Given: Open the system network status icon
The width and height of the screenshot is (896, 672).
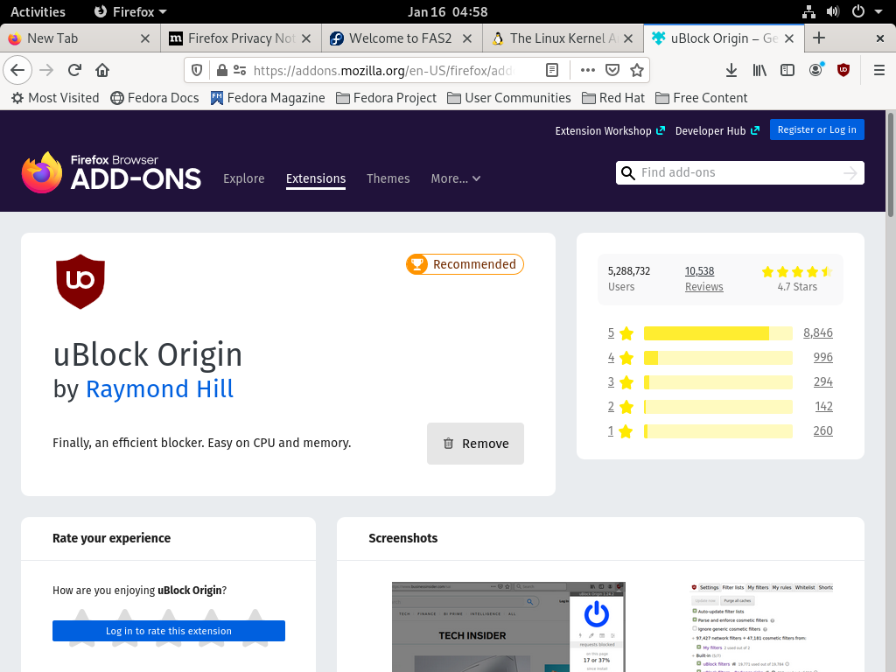Looking at the screenshot, I should coord(808,11).
